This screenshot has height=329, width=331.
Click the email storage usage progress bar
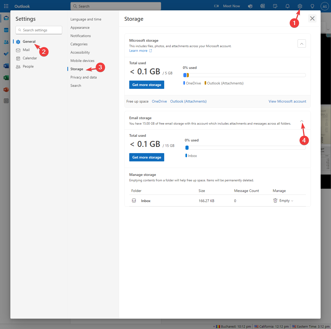(245, 147)
